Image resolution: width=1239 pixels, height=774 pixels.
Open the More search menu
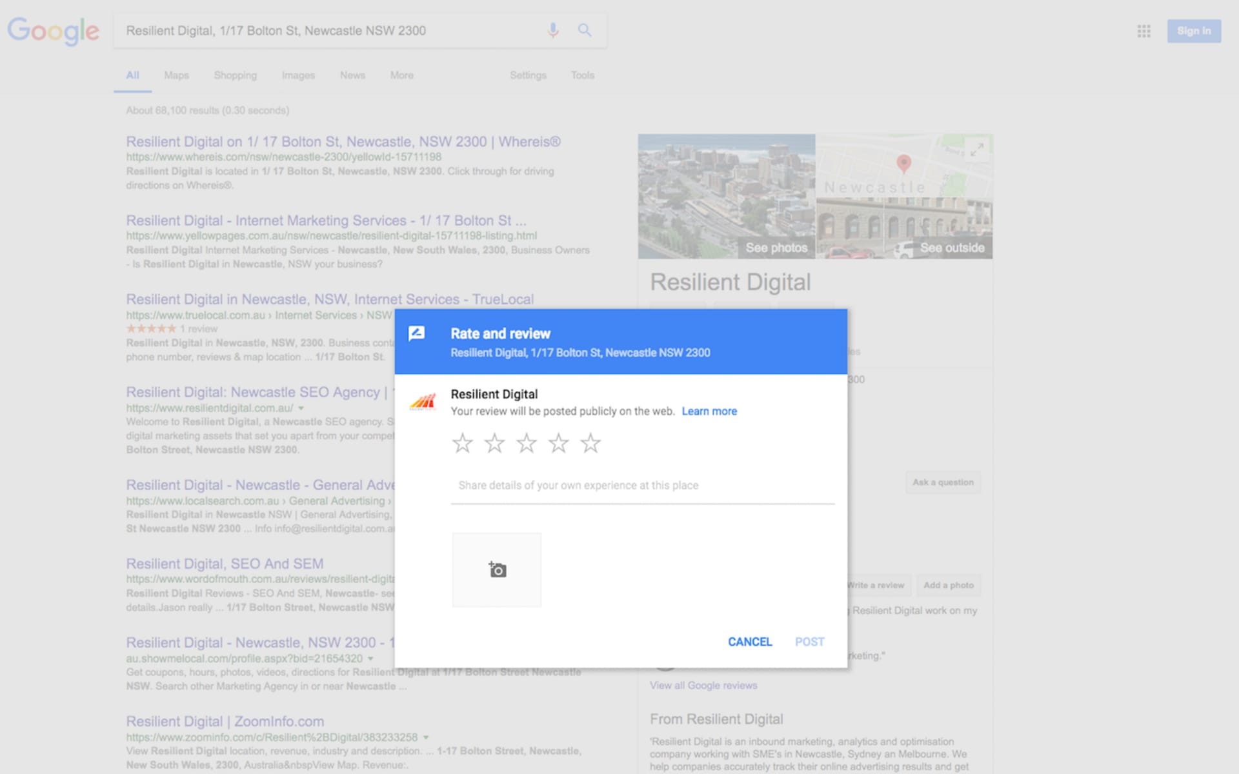coord(401,75)
